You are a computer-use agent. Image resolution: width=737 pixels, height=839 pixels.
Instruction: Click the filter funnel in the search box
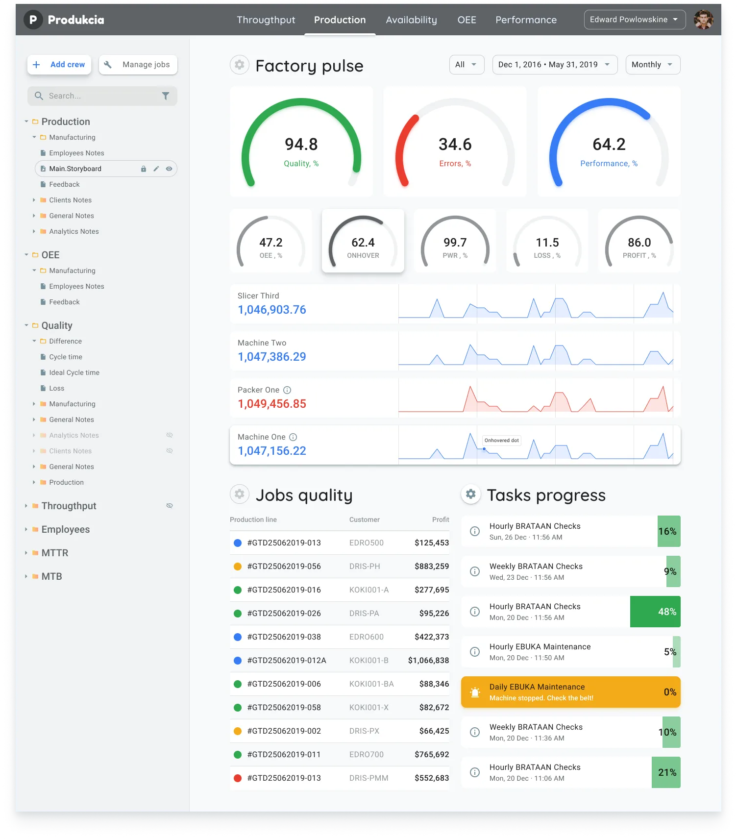point(166,96)
